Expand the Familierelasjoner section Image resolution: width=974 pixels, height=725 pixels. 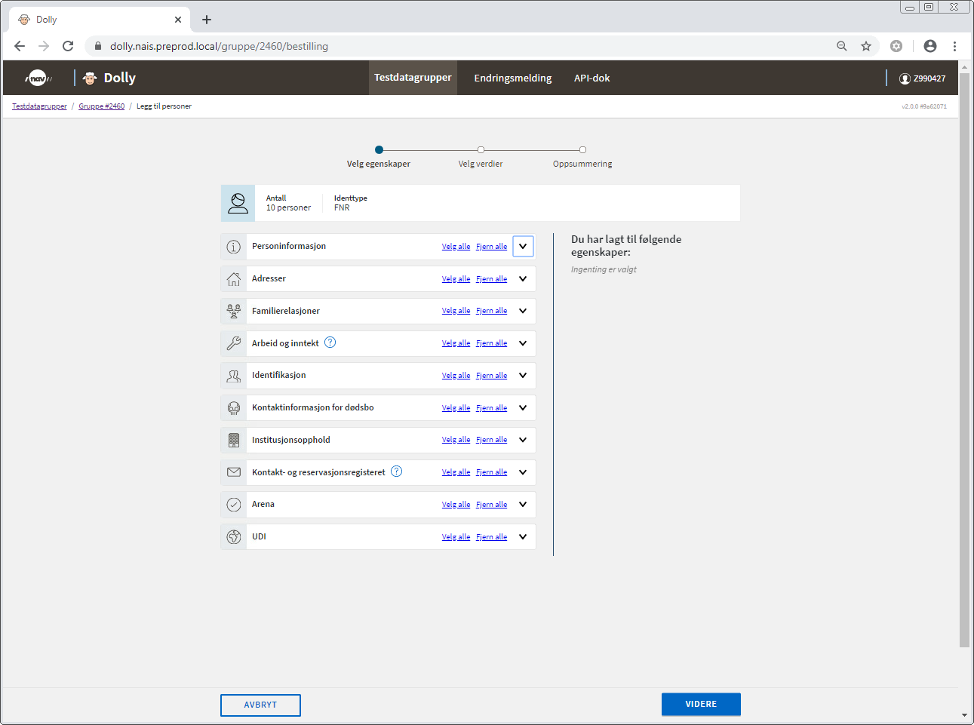click(x=523, y=311)
